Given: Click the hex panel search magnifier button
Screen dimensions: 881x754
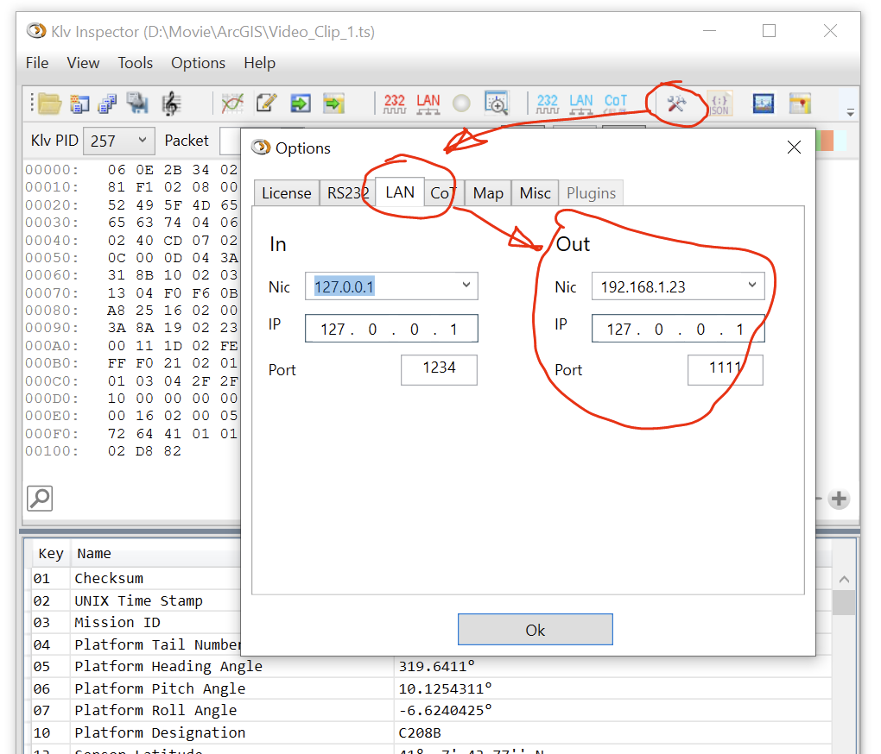Looking at the screenshot, I should [x=39, y=498].
